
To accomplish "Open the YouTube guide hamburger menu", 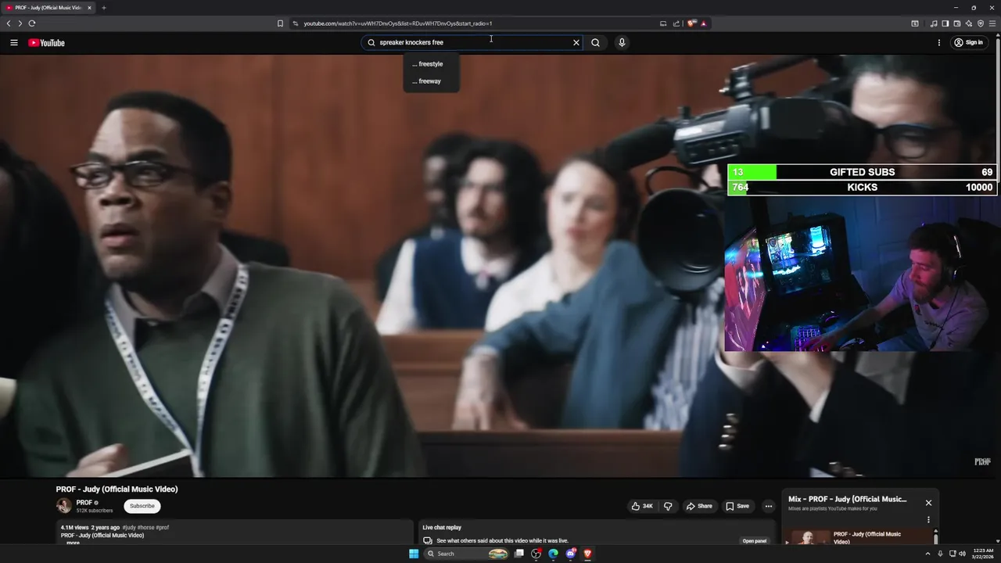I will pyautogui.click(x=14, y=43).
